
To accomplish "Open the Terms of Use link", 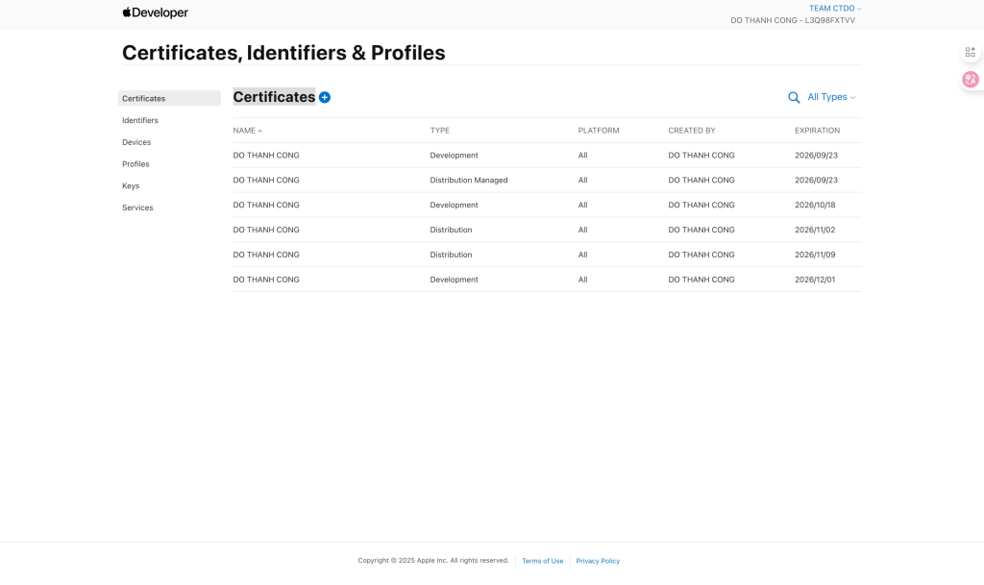I will pos(542,561).
